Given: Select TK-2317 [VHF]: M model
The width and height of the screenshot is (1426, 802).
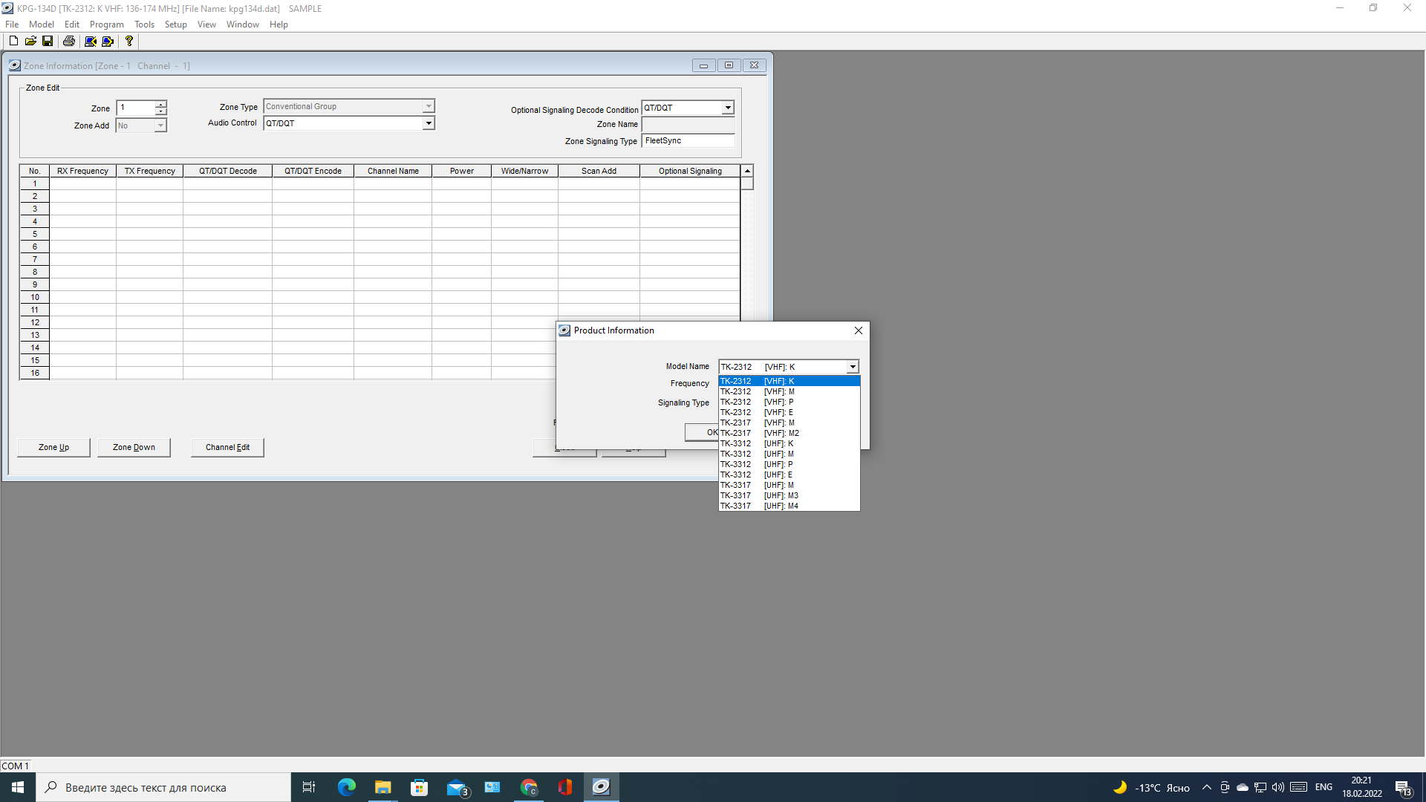Looking at the screenshot, I should click(x=789, y=423).
